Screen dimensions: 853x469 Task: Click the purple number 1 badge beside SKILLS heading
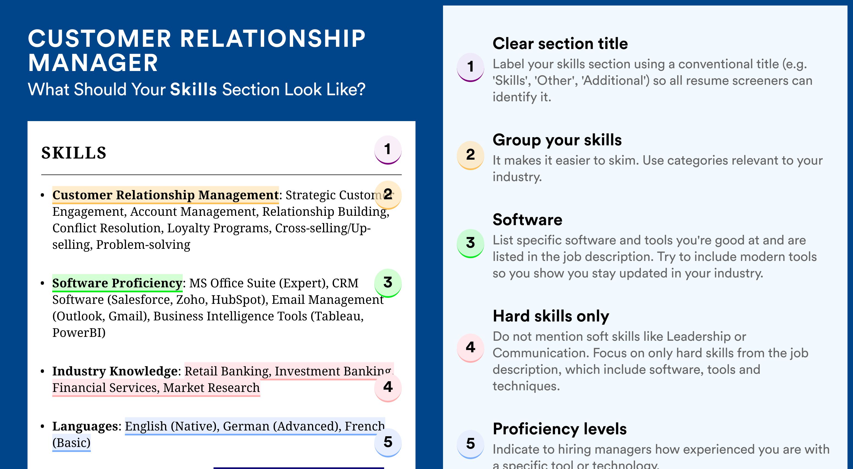[388, 150]
